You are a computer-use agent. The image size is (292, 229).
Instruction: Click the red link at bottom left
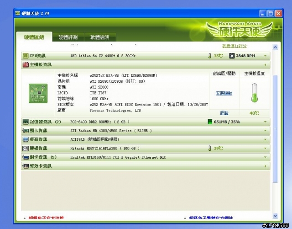(x=46, y=218)
